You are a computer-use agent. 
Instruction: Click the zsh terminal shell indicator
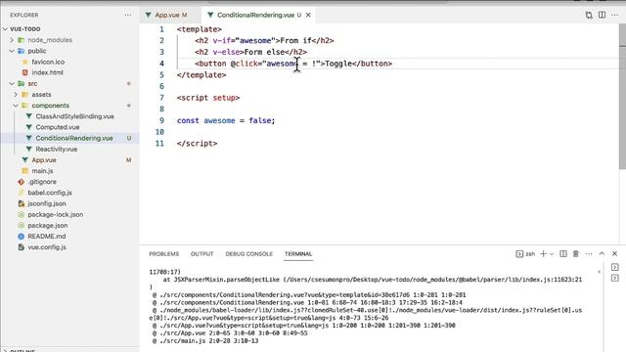coord(525,254)
